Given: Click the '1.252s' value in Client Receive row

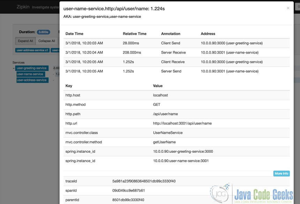Looking at the screenshot, I should tap(128, 62).
